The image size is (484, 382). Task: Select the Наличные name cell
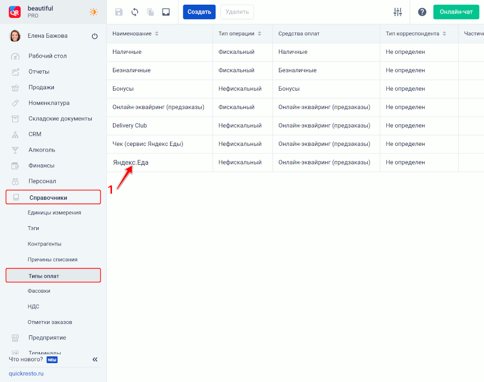pyautogui.click(x=160, y=52)
